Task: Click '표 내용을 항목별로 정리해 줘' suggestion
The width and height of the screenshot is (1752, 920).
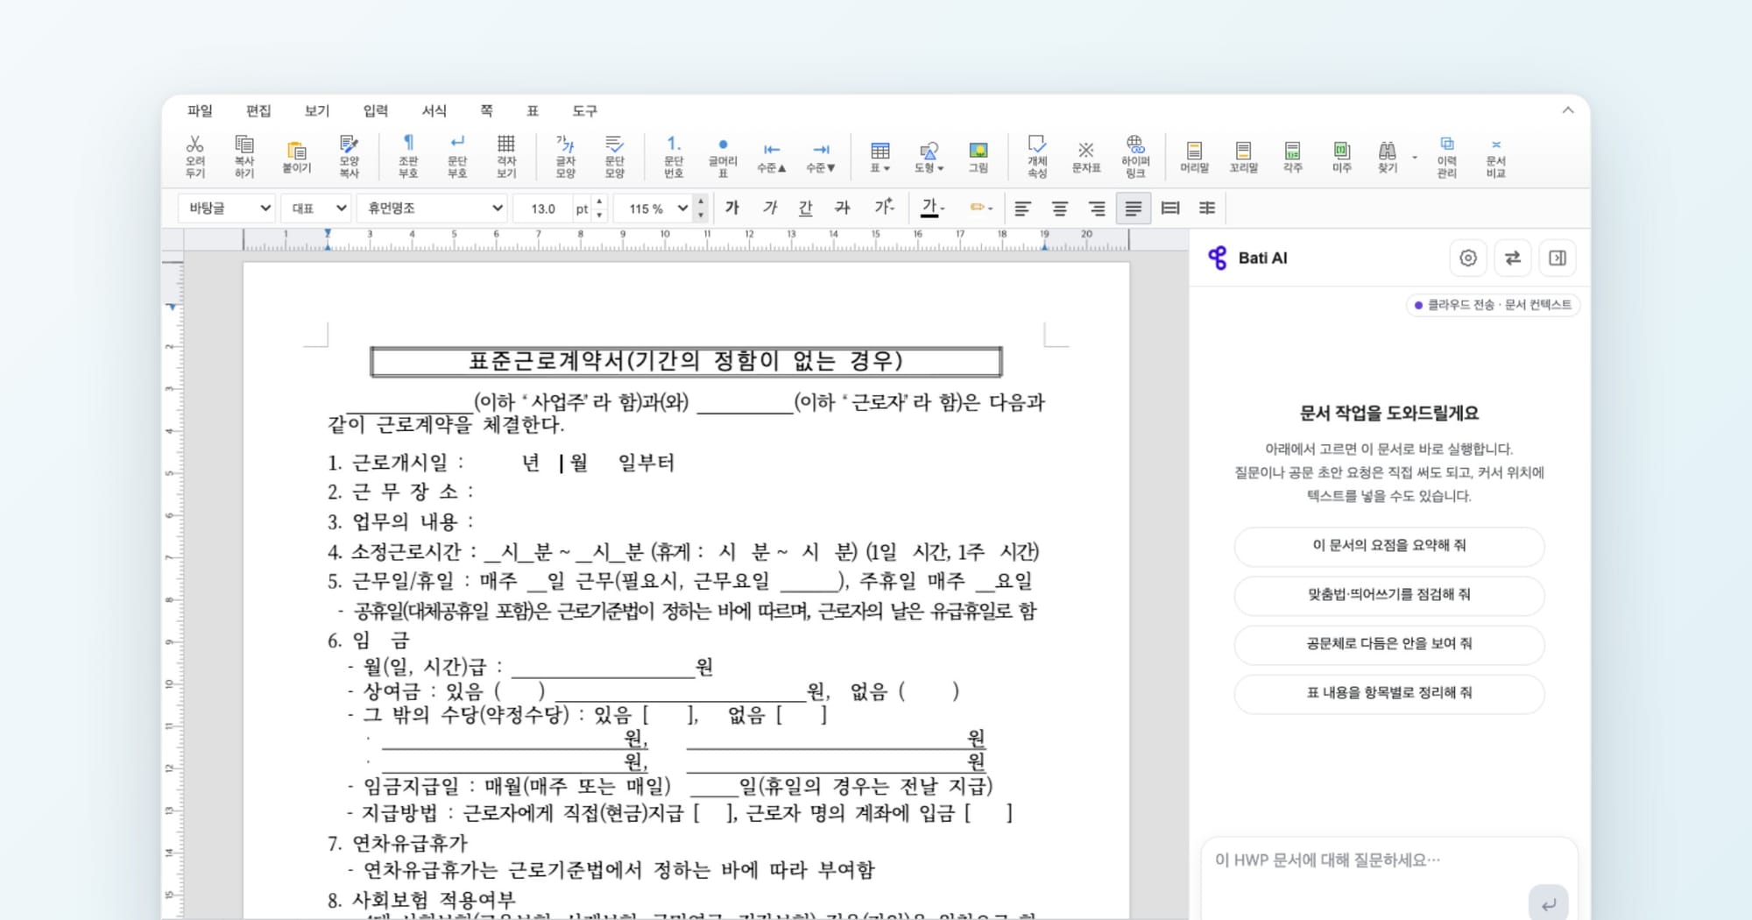Action: click(1389, 692)
